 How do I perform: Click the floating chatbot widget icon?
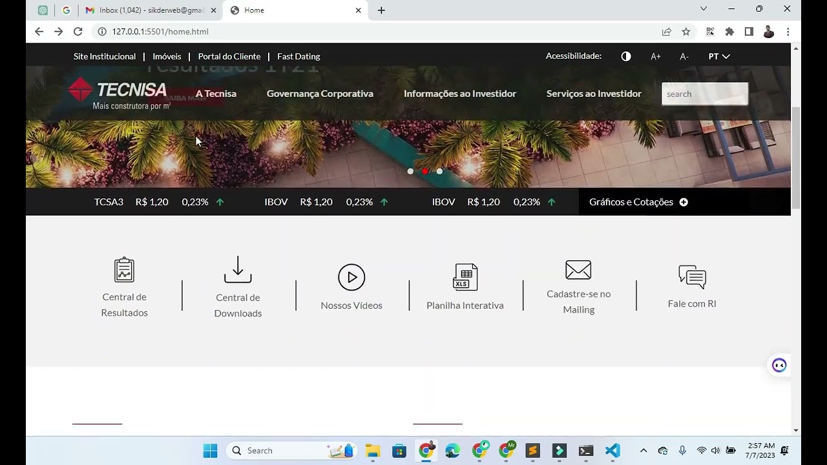click(x=779, y=366)
